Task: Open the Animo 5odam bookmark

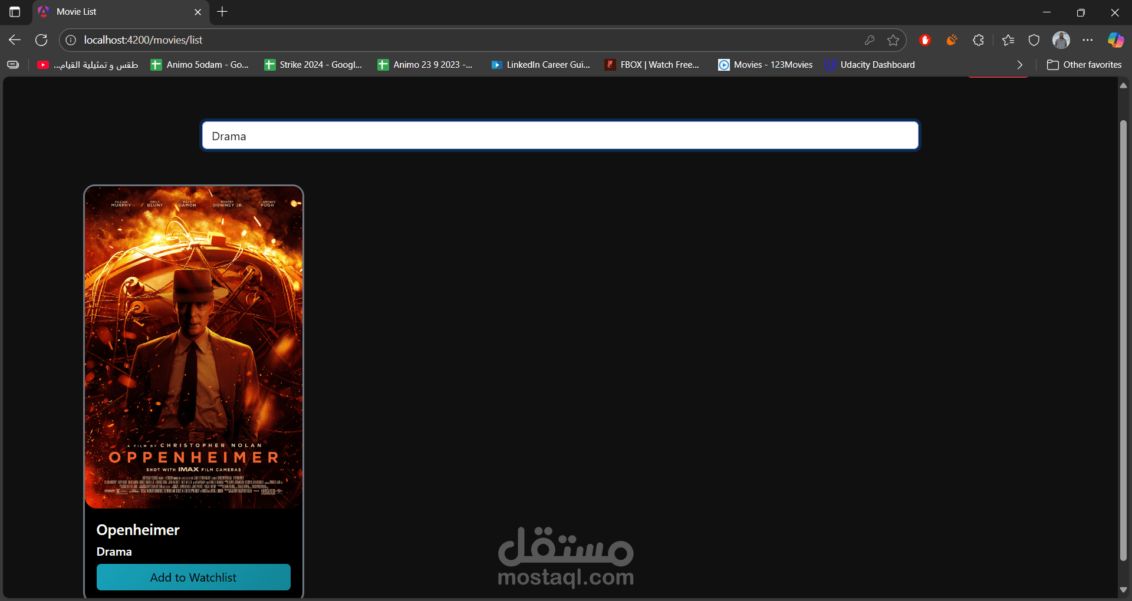Action: coord(200,65)
